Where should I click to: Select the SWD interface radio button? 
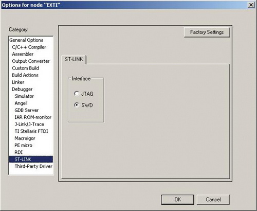pyautogui.click(x=77, y=105)
